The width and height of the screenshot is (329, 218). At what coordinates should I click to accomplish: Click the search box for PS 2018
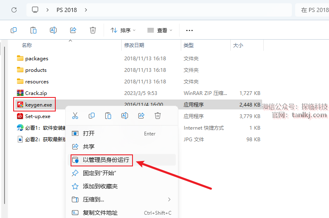312,9
